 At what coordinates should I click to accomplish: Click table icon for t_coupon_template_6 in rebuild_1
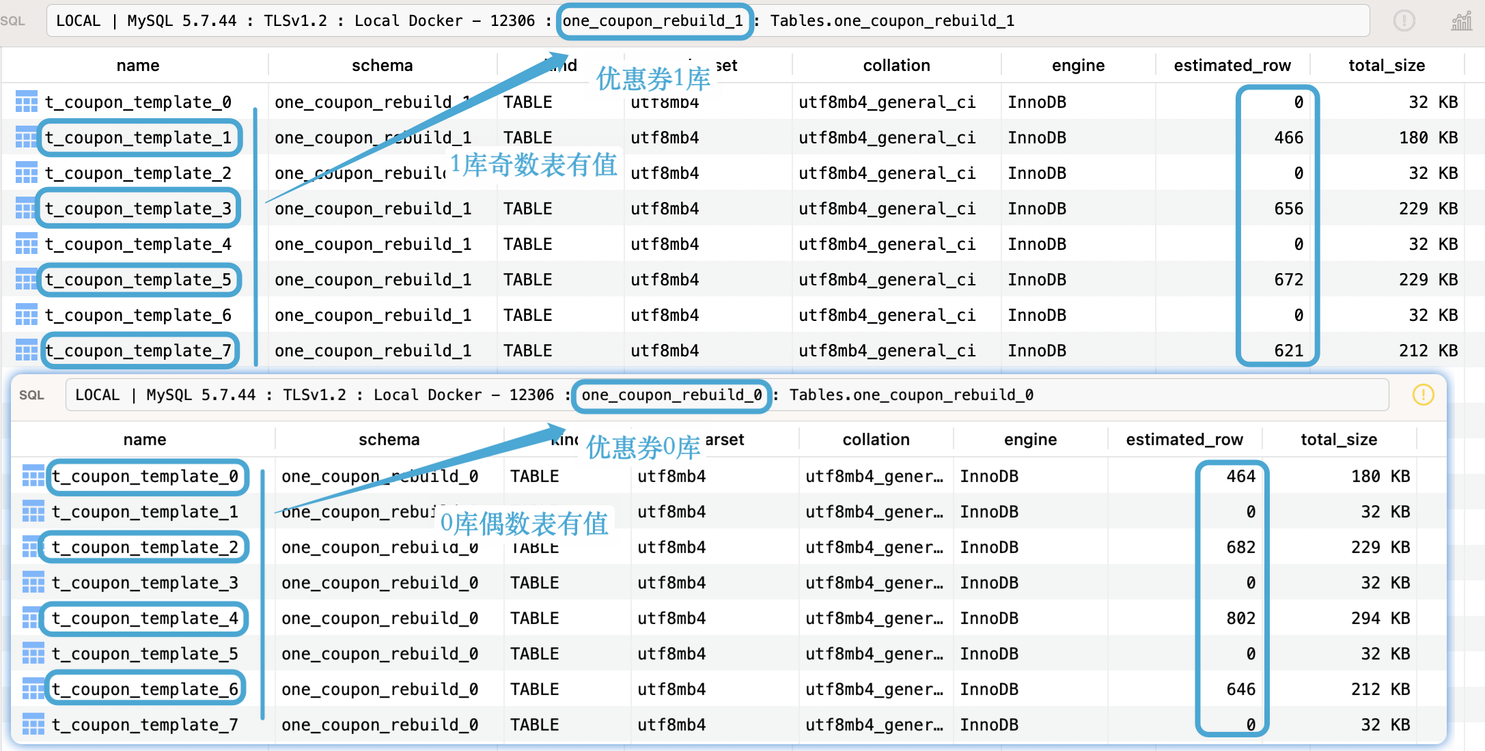coord(27,315)
